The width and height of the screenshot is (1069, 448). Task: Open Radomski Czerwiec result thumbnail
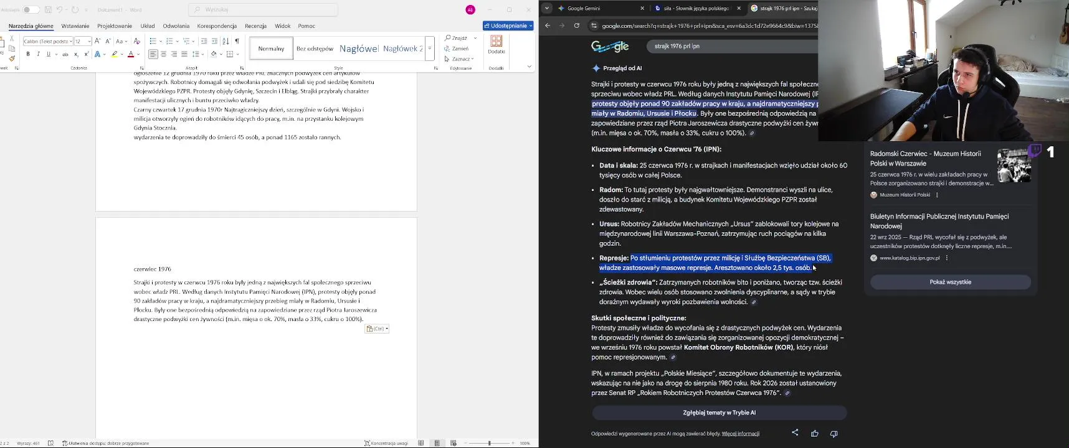click(x=1014, y=166)
